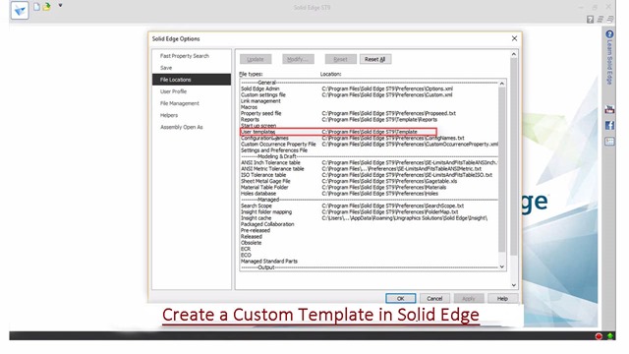Select the Obsolete row
The width and height of the screenshot is (629, 354).
click(370, 243)
